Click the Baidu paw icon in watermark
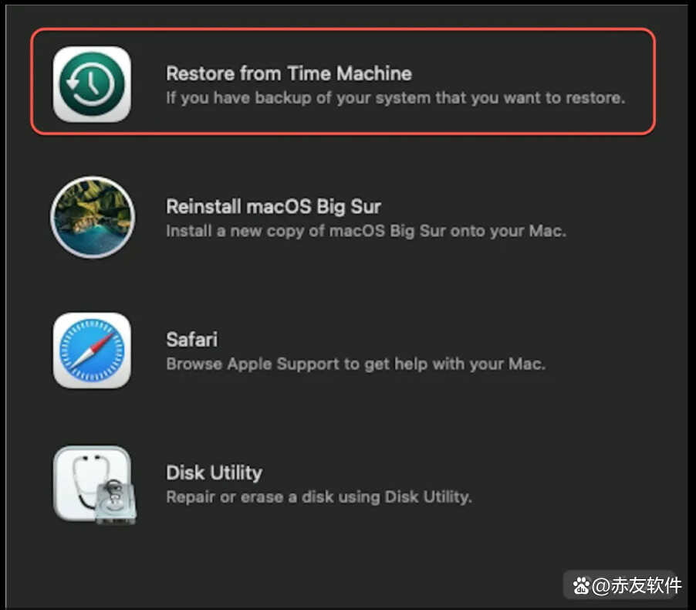The width and height of the screenshot is (696, 610). (580, 586)
